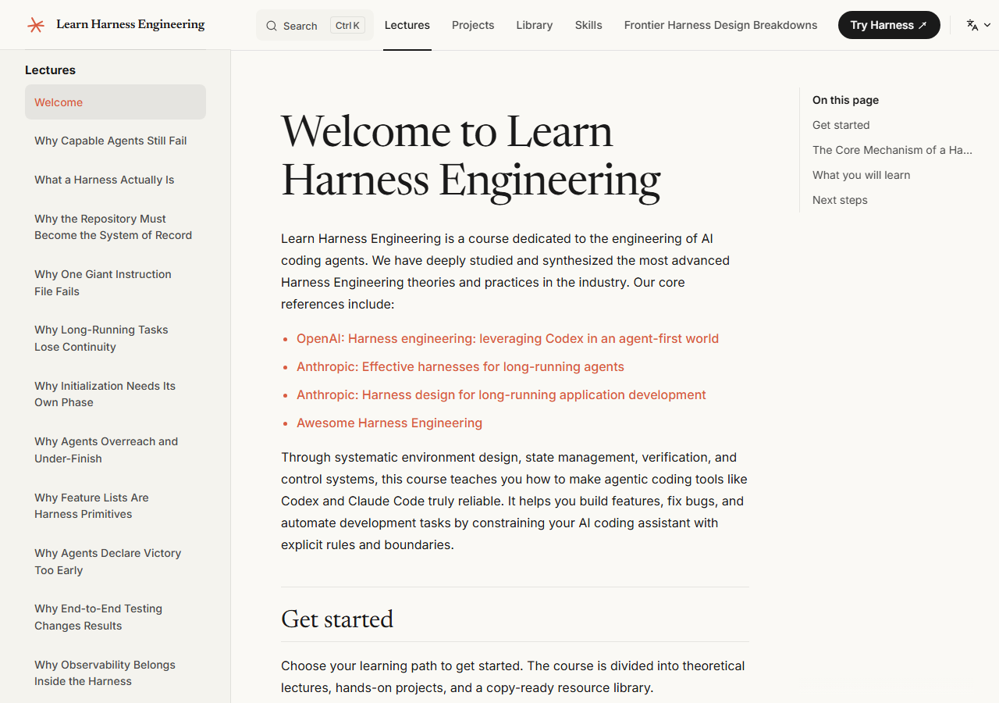Open Why Feature Lists Are Harness Primitives

(116, 506)
